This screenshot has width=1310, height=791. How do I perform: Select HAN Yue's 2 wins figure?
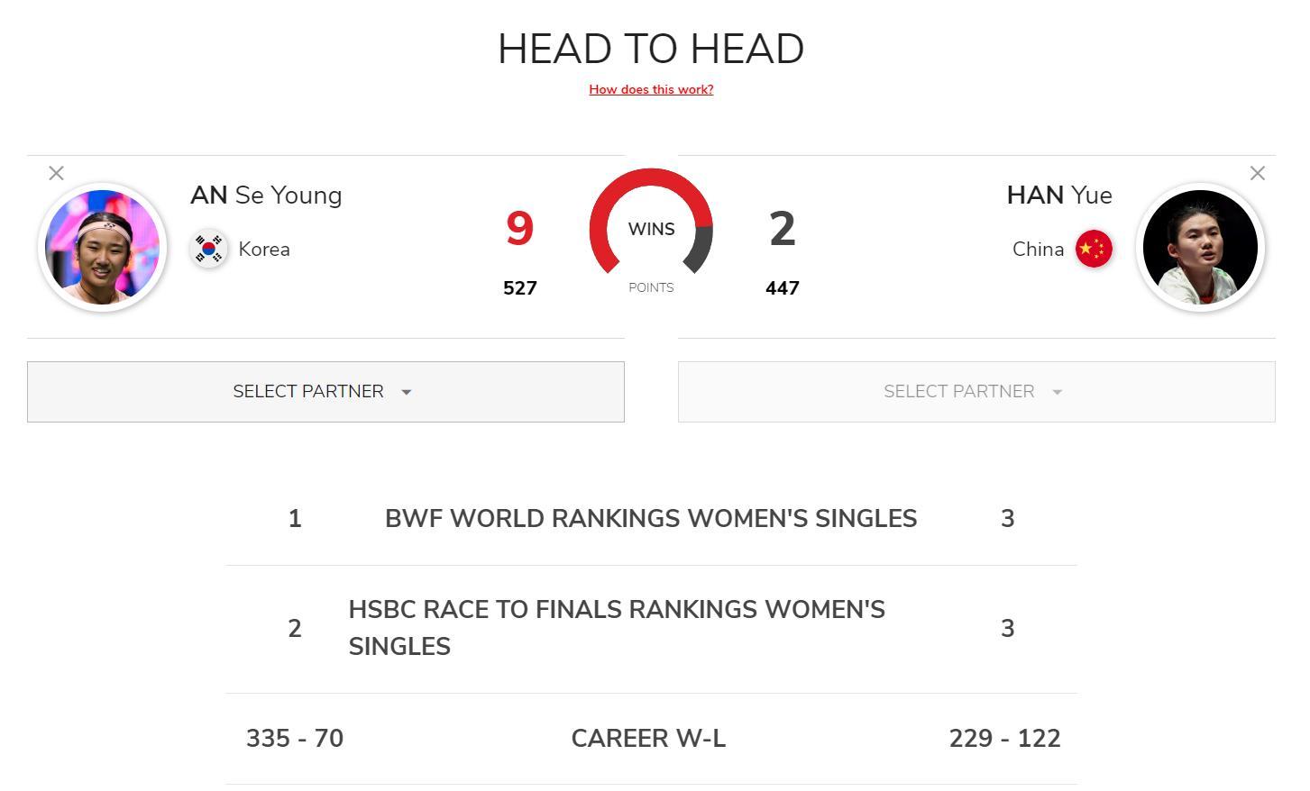tap(782, 229)
